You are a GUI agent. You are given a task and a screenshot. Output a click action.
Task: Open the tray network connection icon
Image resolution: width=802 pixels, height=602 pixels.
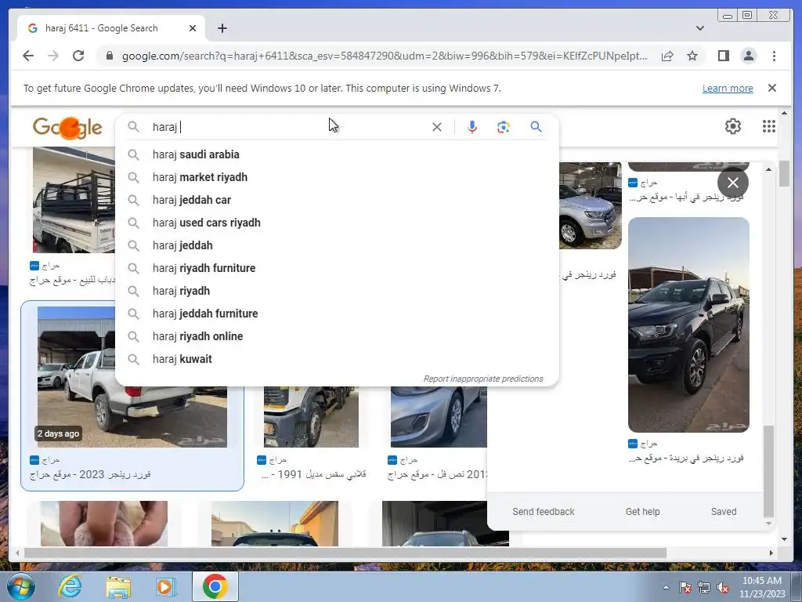click(704, 588)
